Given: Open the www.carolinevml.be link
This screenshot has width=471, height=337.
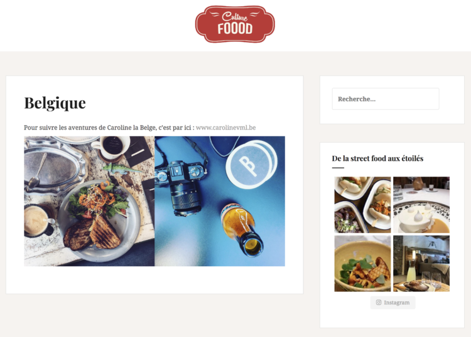Looking at the screenshot, I should [226, 128].
